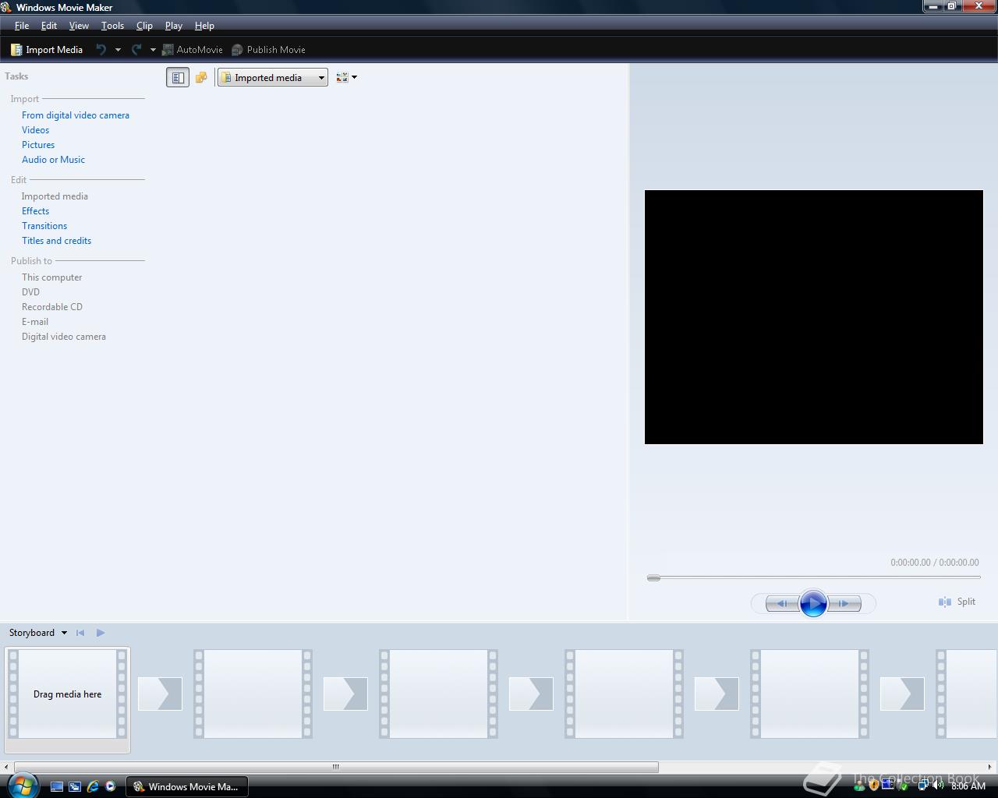
Task: Import From digital video camera
Action: pos(76,115)
